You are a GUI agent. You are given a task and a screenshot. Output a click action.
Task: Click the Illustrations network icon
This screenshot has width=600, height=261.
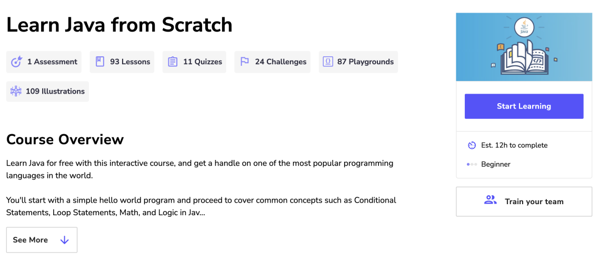pos(16,92)
